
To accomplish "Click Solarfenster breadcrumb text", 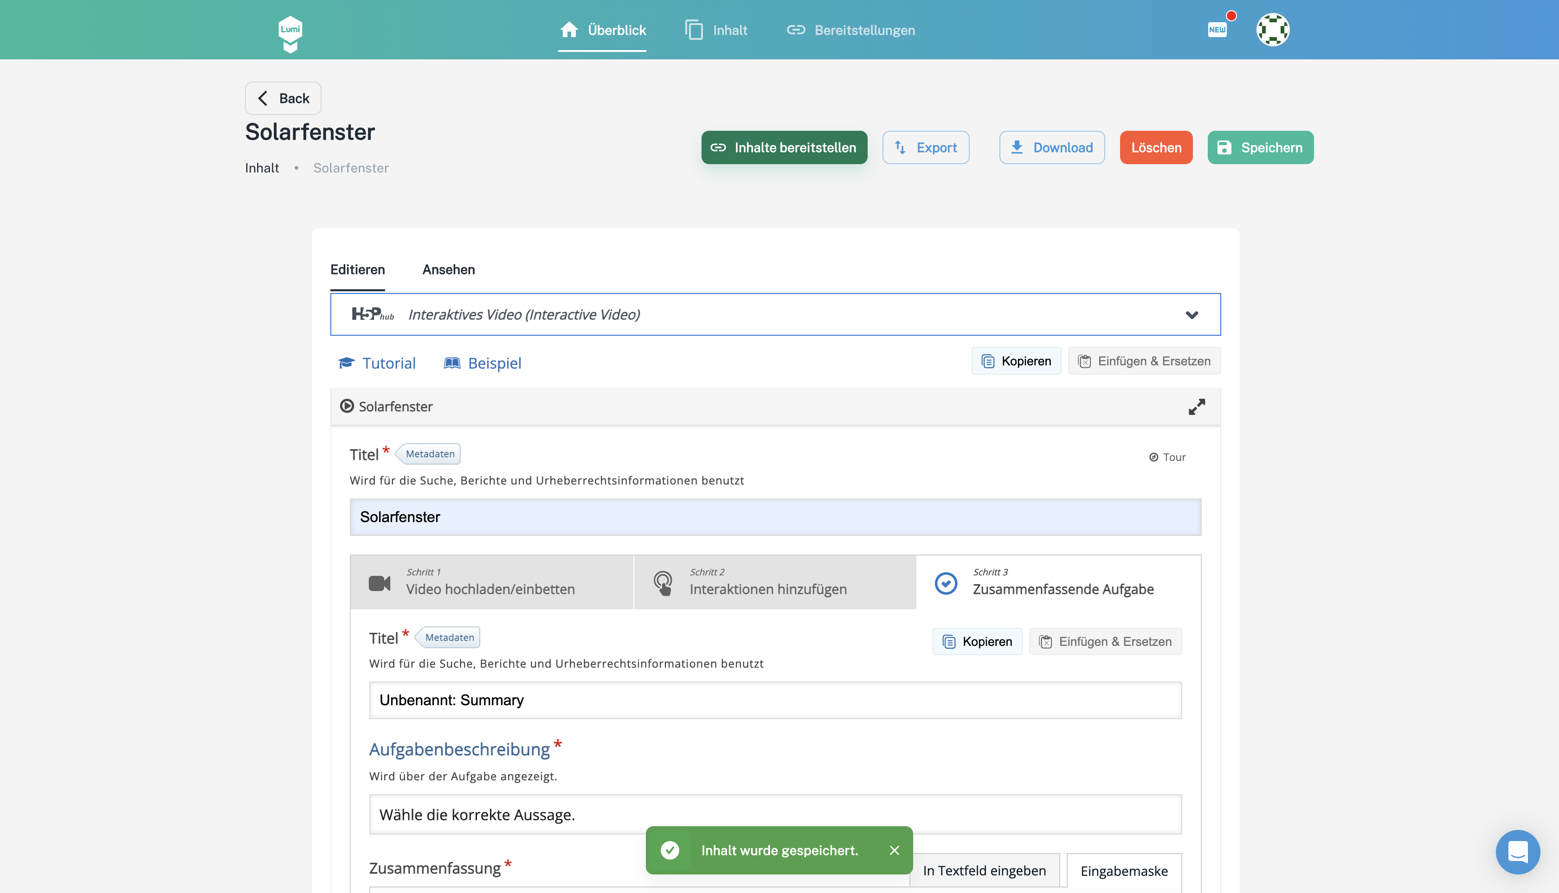I will point(350,168).
